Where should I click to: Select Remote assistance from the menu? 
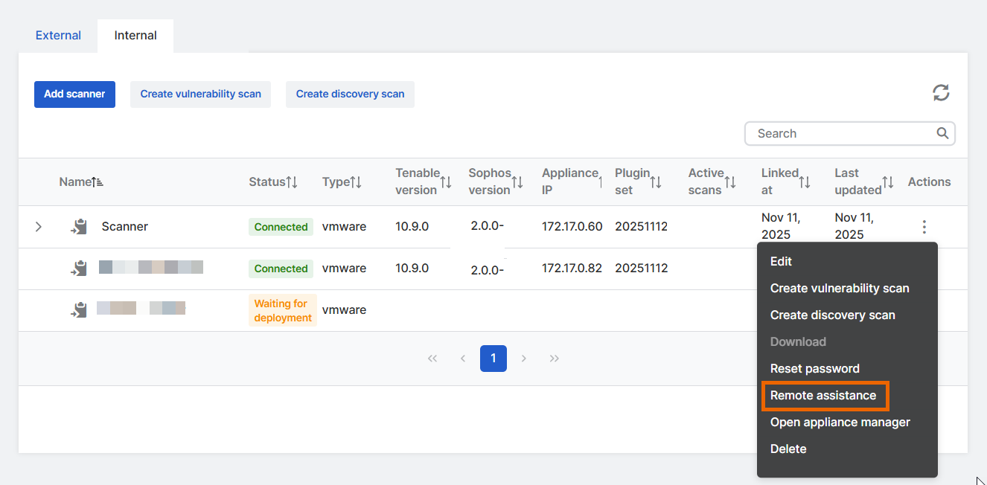click(825, 396)
